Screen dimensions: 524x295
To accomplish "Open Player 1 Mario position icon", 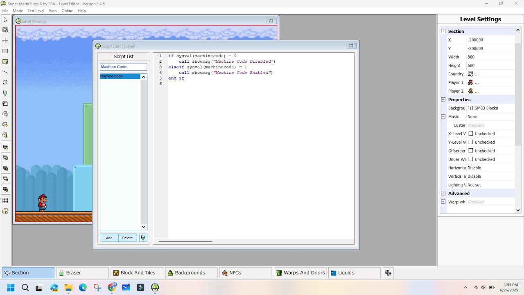I will tap(470, 82).
